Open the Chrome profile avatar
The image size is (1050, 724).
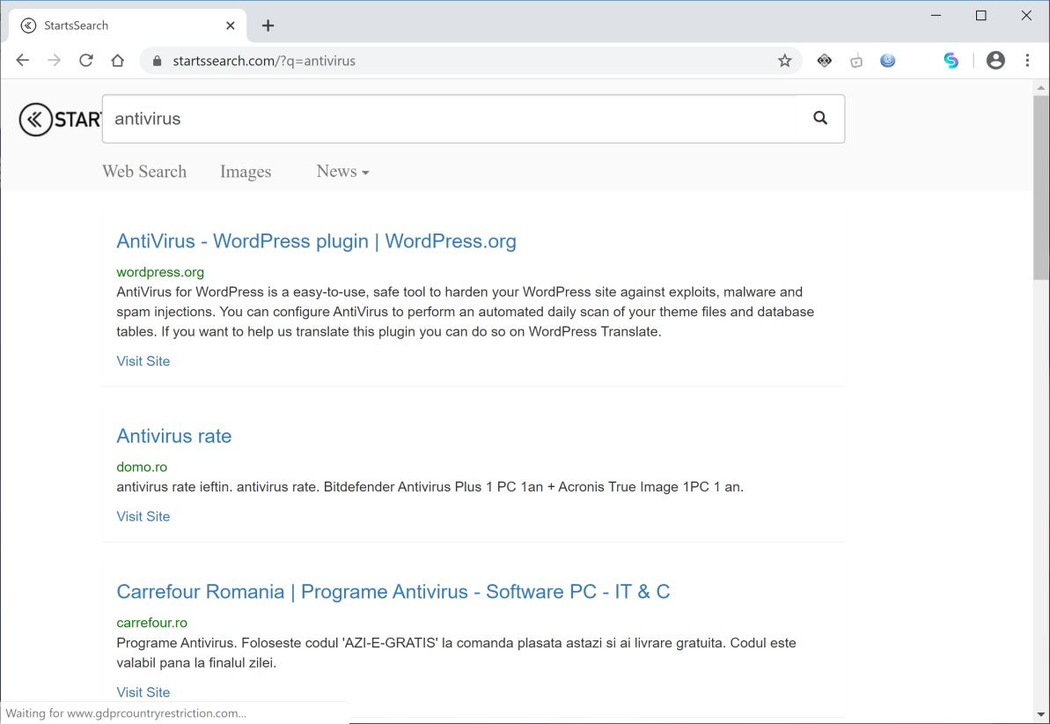click(x=995, y=60)
